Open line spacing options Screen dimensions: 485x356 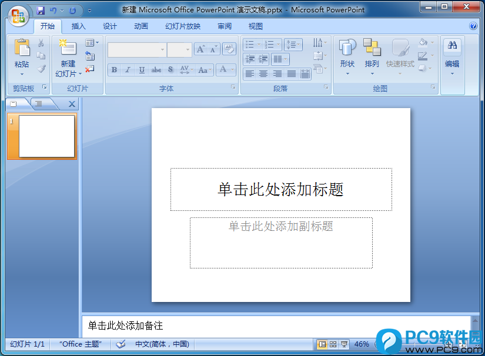[293, 45]
